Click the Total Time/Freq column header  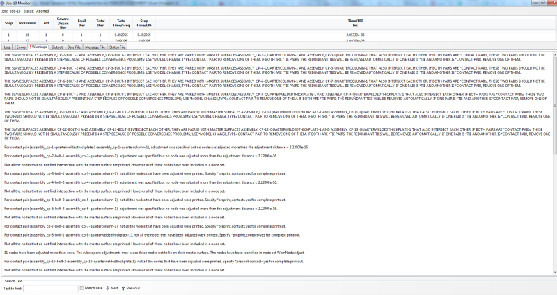[120, 23]
